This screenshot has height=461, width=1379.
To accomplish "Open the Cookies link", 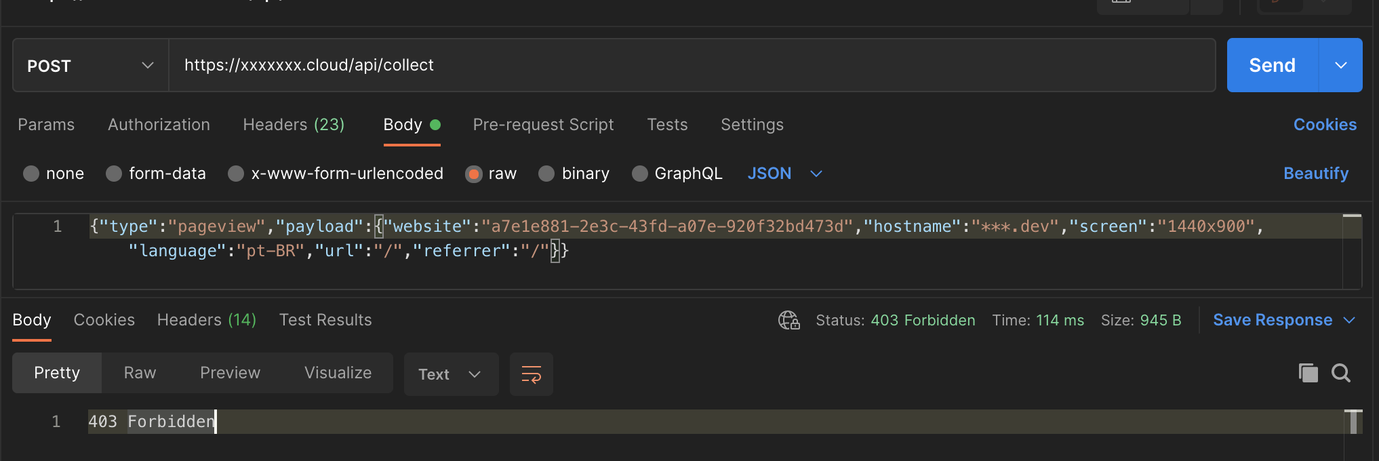I will coord(1325,125).
